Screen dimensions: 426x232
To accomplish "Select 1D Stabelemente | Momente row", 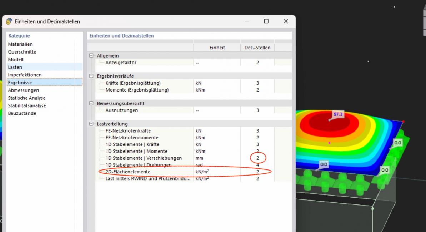I will coord(136,151).
